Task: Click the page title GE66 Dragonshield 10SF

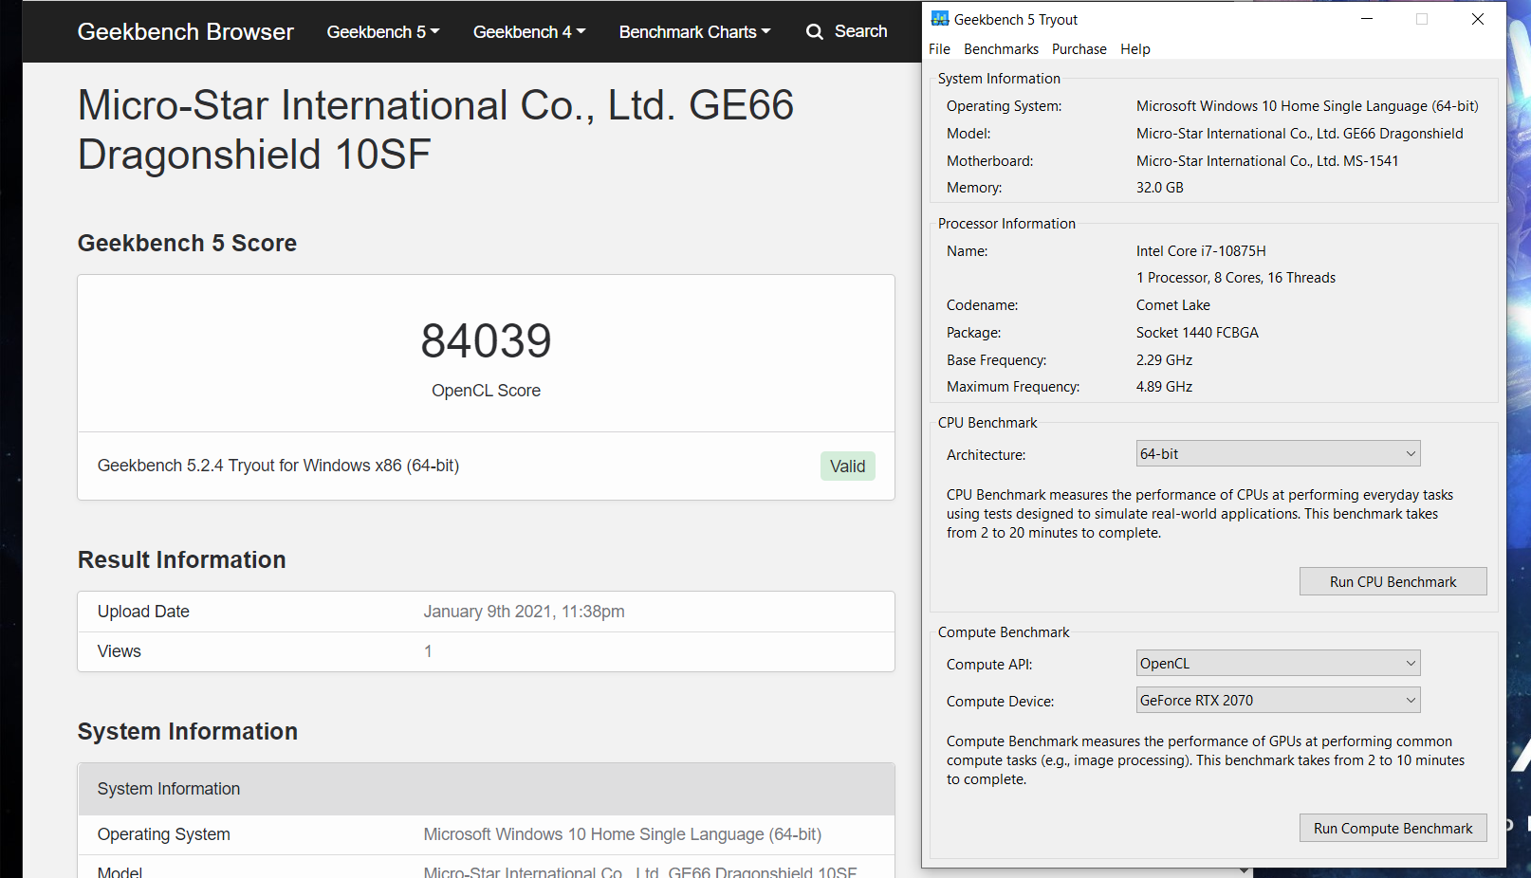Action: 435,130
